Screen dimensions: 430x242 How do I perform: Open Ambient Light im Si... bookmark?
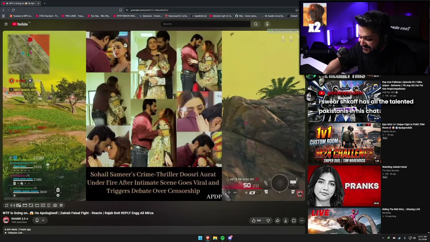(221, 16)
